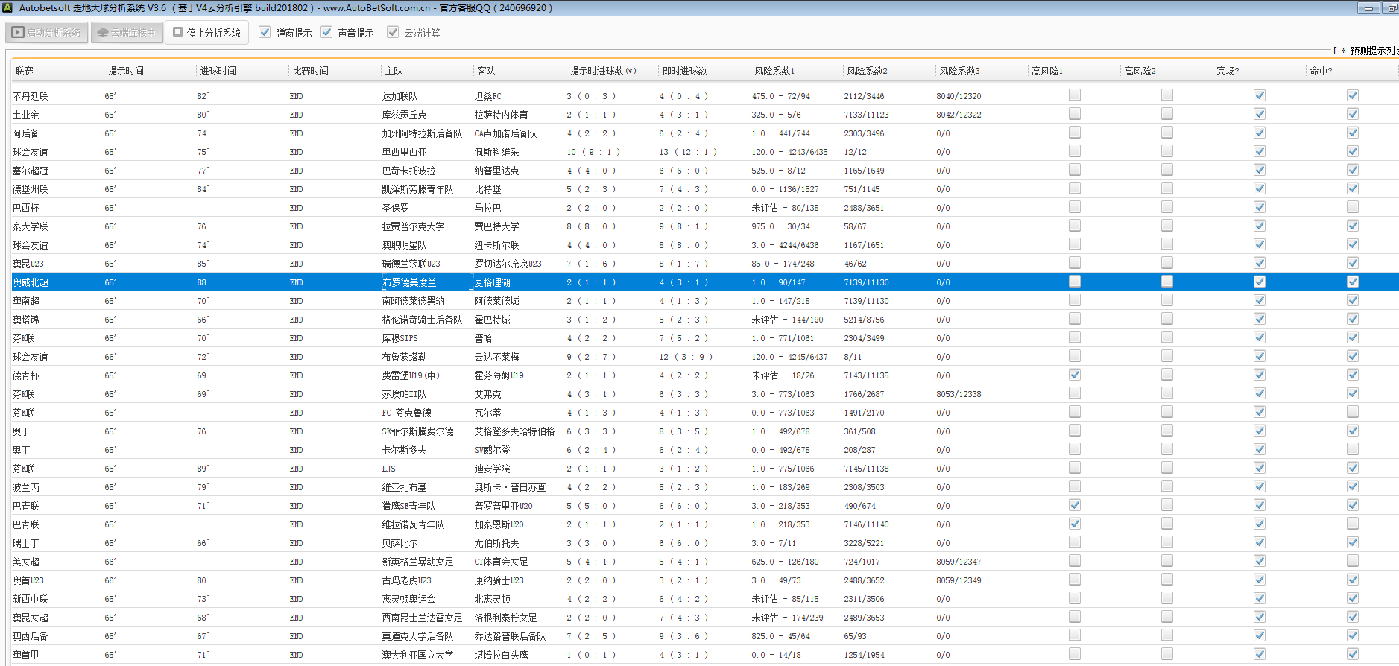
Task: Check 命中? for the 卡尔斯多夫 row
Action: pyautogui.click(x=1352, y=449)
